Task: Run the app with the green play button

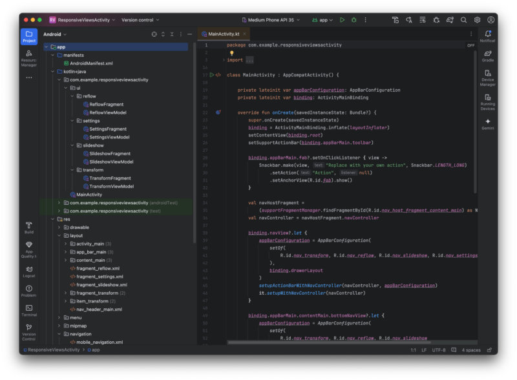Action: pyautogui.click(x=343, y=20)
